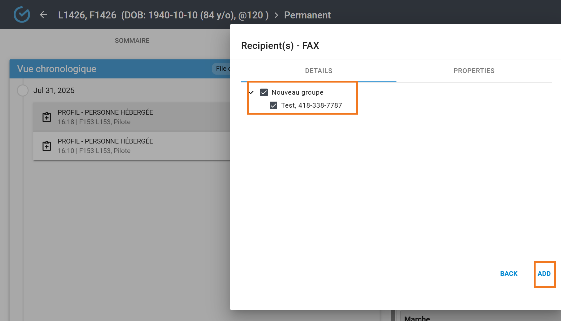Uncheck the Nouveau groupe checkbox
Screen dimensions: 561x321
(x=264, y=92)
